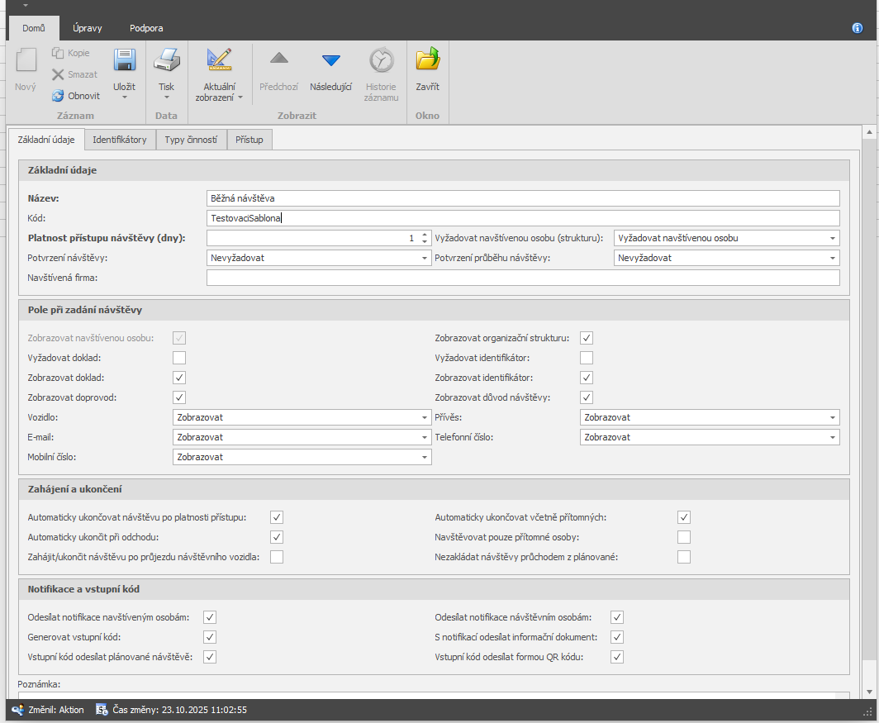Click the Smazat delete X icon

[x=58, y=74]
